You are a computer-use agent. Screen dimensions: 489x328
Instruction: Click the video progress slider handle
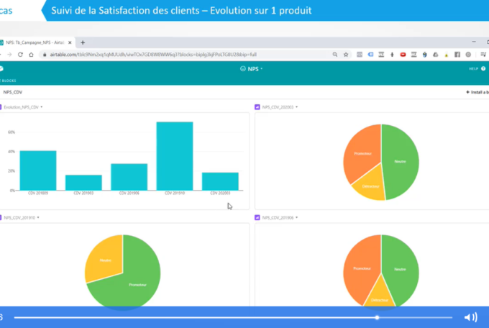377,317
